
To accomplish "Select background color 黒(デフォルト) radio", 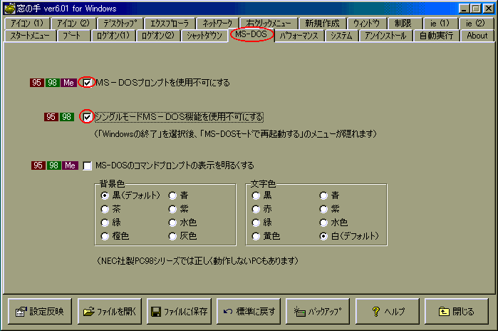I will tap(105, 195).
